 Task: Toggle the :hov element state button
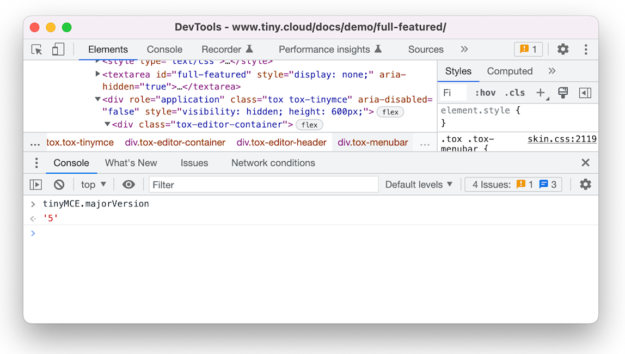point(485,93)
